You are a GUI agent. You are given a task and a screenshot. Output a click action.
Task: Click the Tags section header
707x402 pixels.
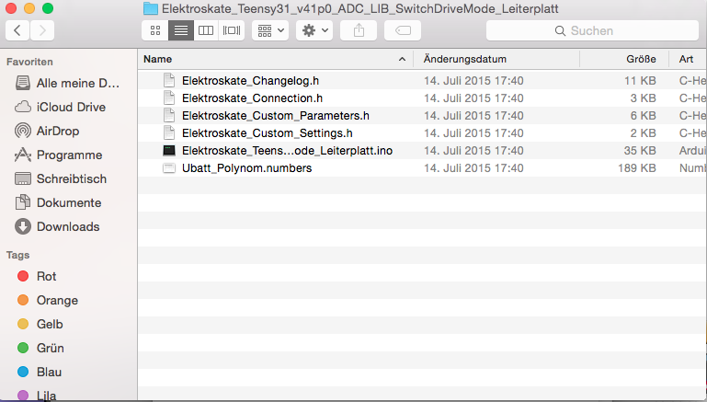click(18, 255)
